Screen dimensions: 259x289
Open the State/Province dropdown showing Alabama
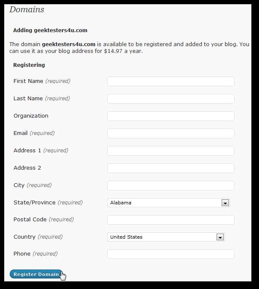pyautogui.click(x=168, y=203)
